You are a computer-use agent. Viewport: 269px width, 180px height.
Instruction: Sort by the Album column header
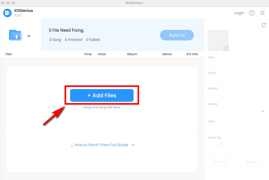pos(132,54)
